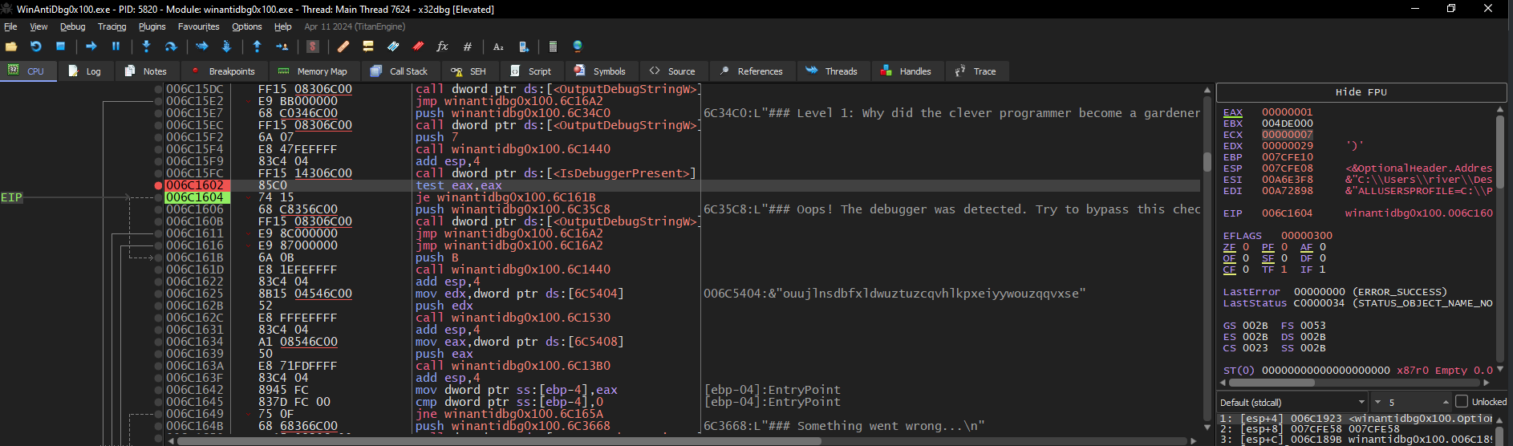
Task: Click the Run arrow icon
Action: tap(91, 47)
